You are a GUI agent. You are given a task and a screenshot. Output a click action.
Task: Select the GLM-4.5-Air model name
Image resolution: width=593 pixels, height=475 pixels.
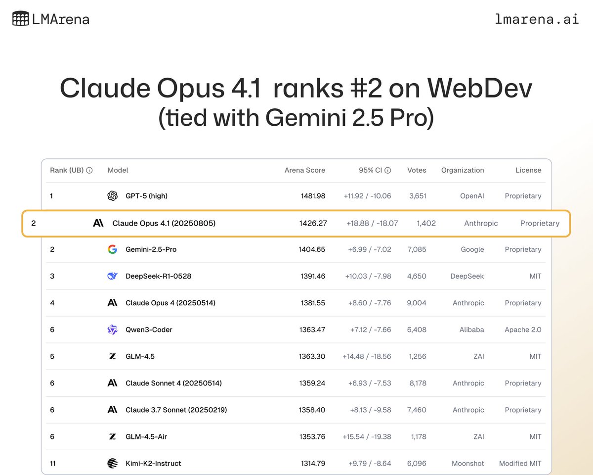146,436
